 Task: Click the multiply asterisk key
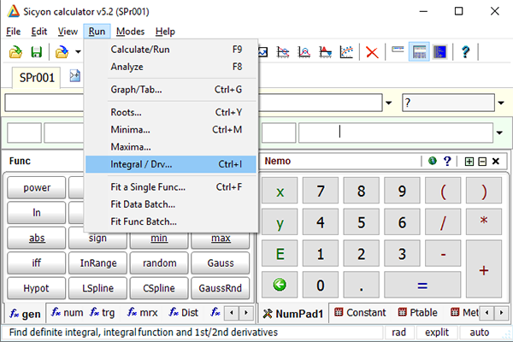[x=484, y=222]
